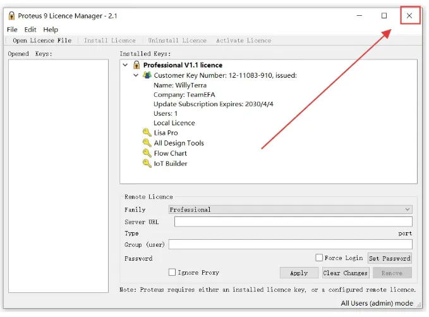Click the key icon next to All Design Tools
The height and width of the screenshot is (317, 429).
pyautogui.click(x=147, y=143)
